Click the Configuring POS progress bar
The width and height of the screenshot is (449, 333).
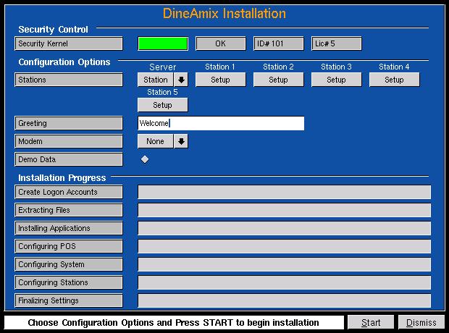point(285,246)
